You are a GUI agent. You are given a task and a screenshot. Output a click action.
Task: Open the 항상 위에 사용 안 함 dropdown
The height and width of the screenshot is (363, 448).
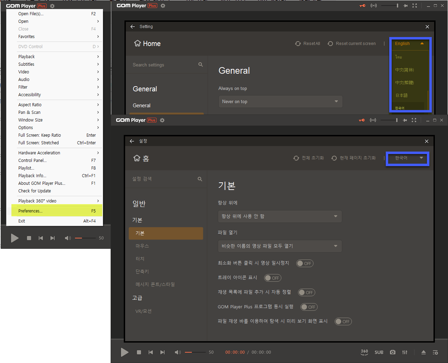coord(280,216)
